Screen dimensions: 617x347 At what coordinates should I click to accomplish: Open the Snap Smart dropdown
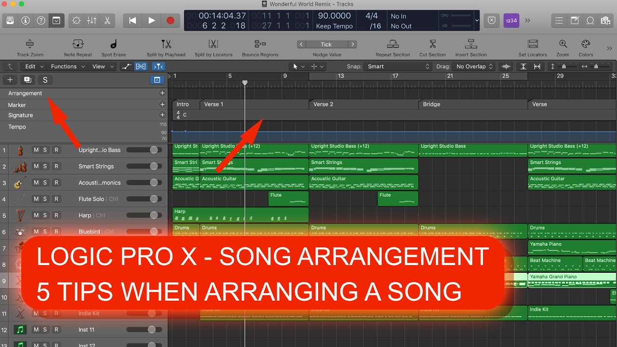pyautogui.click(x=398, y=67)
